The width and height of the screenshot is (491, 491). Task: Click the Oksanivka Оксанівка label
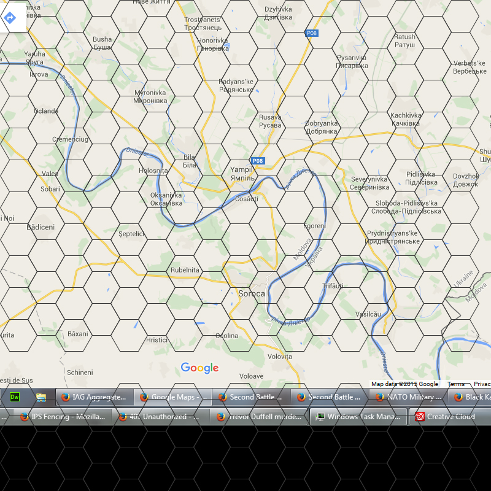[x=166, y=199]
